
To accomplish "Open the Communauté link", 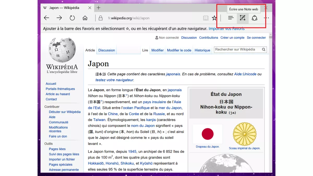I will coord(58,122).
